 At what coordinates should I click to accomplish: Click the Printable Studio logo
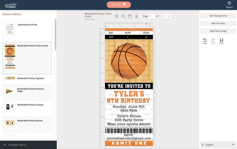tap(10, 5)
